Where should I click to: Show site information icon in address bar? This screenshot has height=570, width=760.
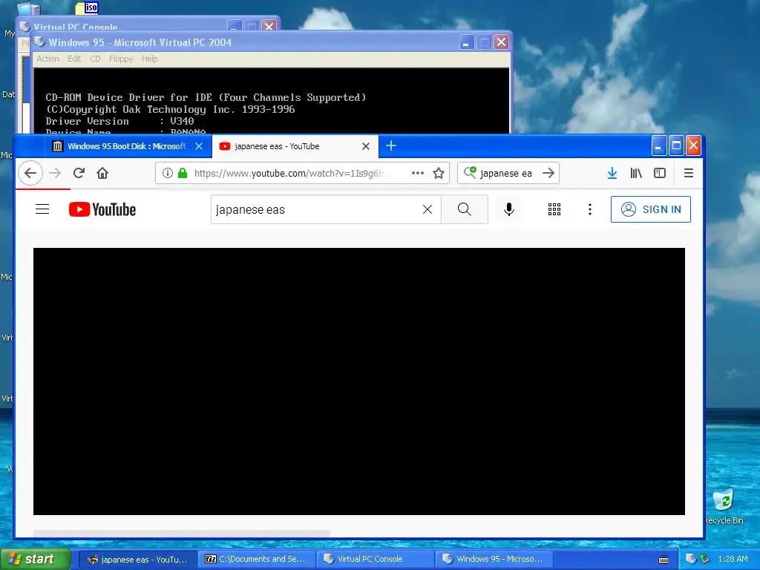[x=167, y=173]
